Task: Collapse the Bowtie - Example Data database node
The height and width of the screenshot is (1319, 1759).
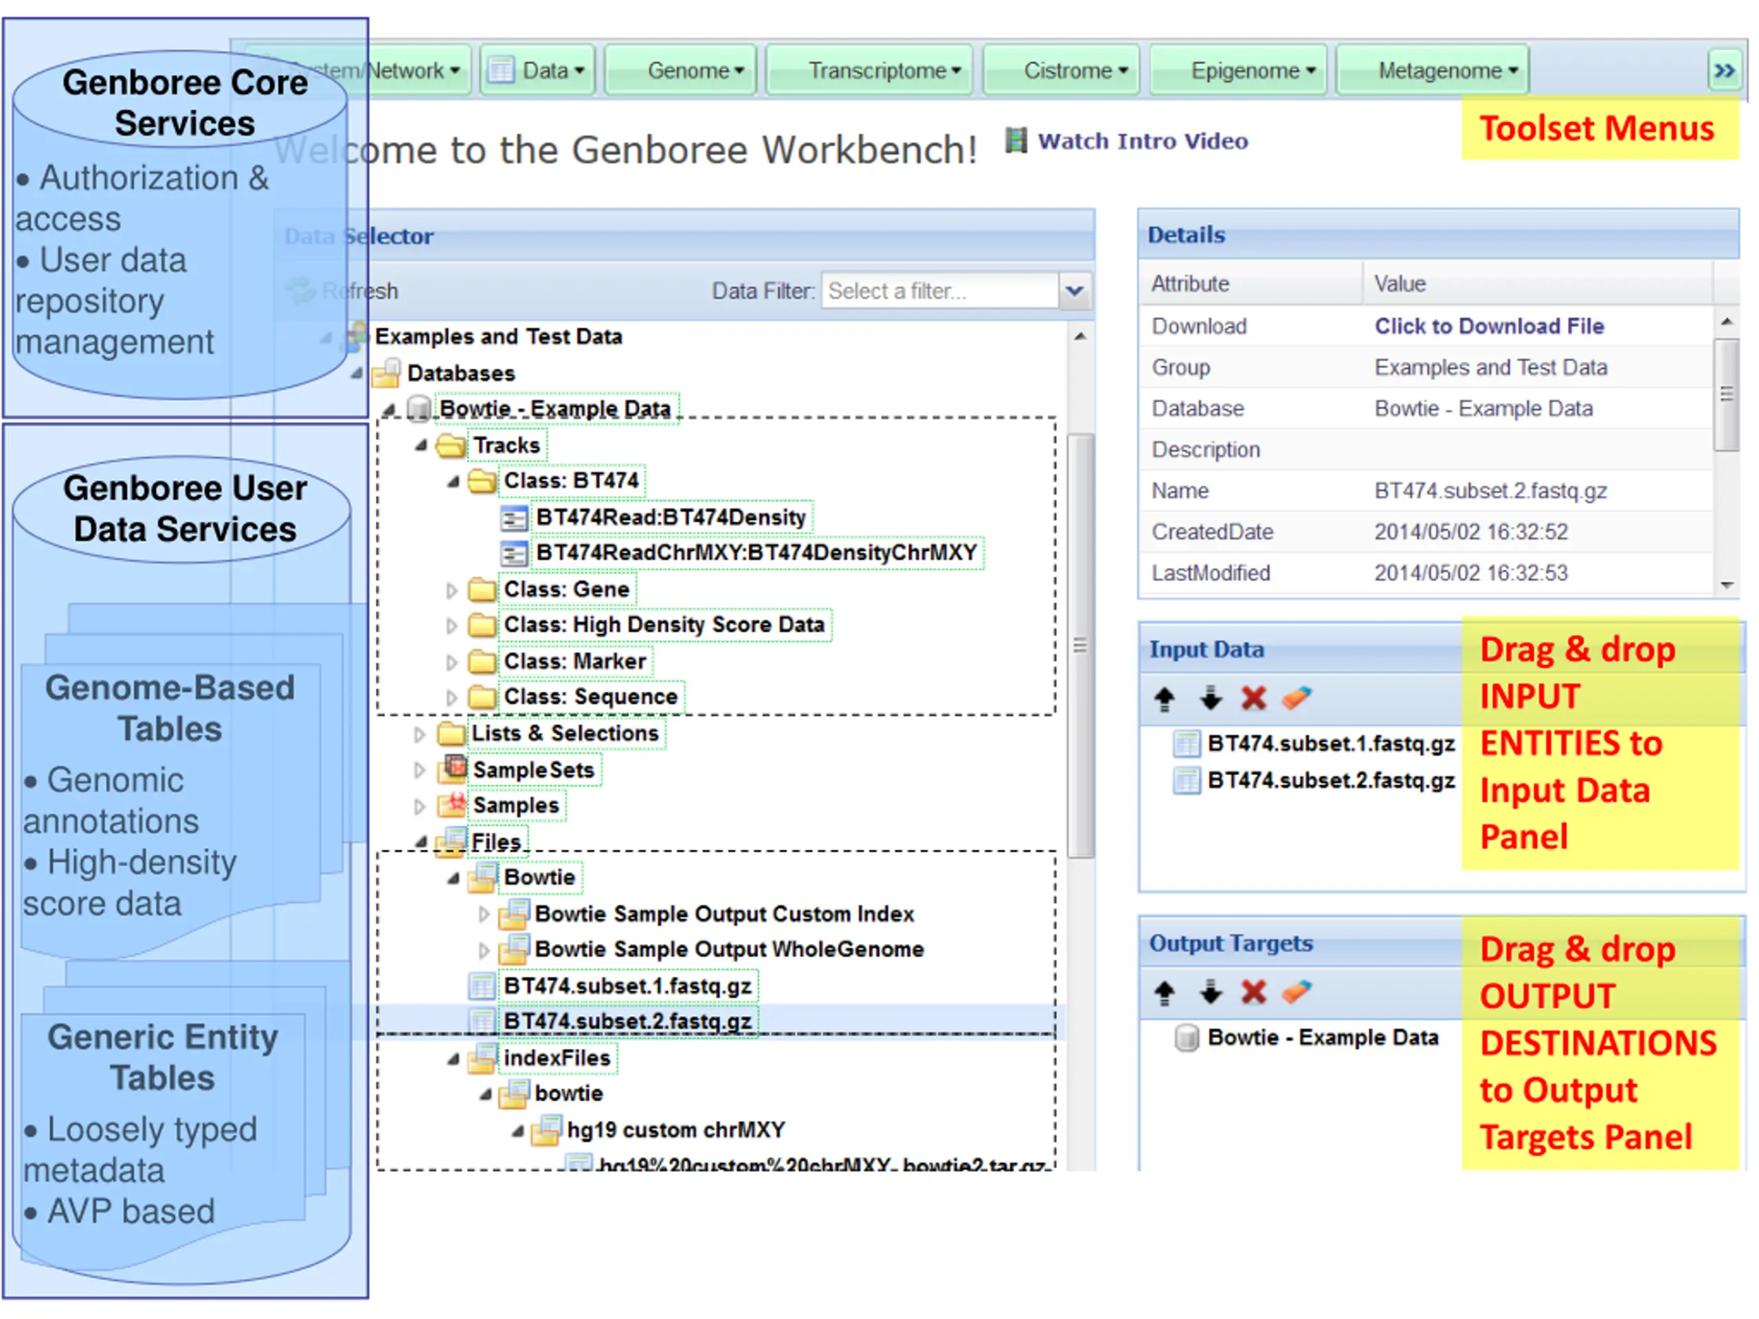Action: 389,410
